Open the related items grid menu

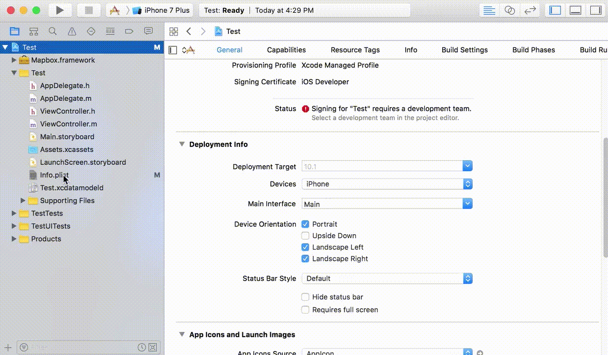(x=174, y=31)
